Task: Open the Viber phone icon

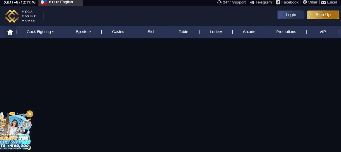Action: coord(305,3)
